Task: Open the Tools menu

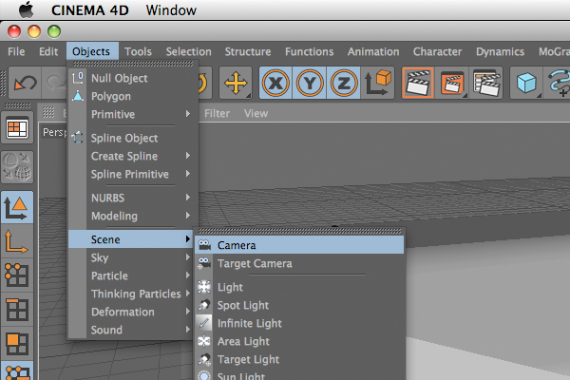Action: pos(138,51)
